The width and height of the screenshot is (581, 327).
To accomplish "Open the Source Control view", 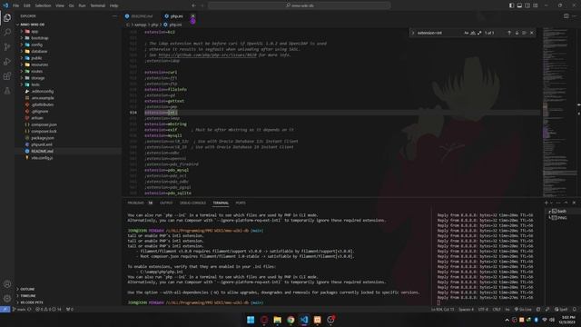I will click(7, 46).
